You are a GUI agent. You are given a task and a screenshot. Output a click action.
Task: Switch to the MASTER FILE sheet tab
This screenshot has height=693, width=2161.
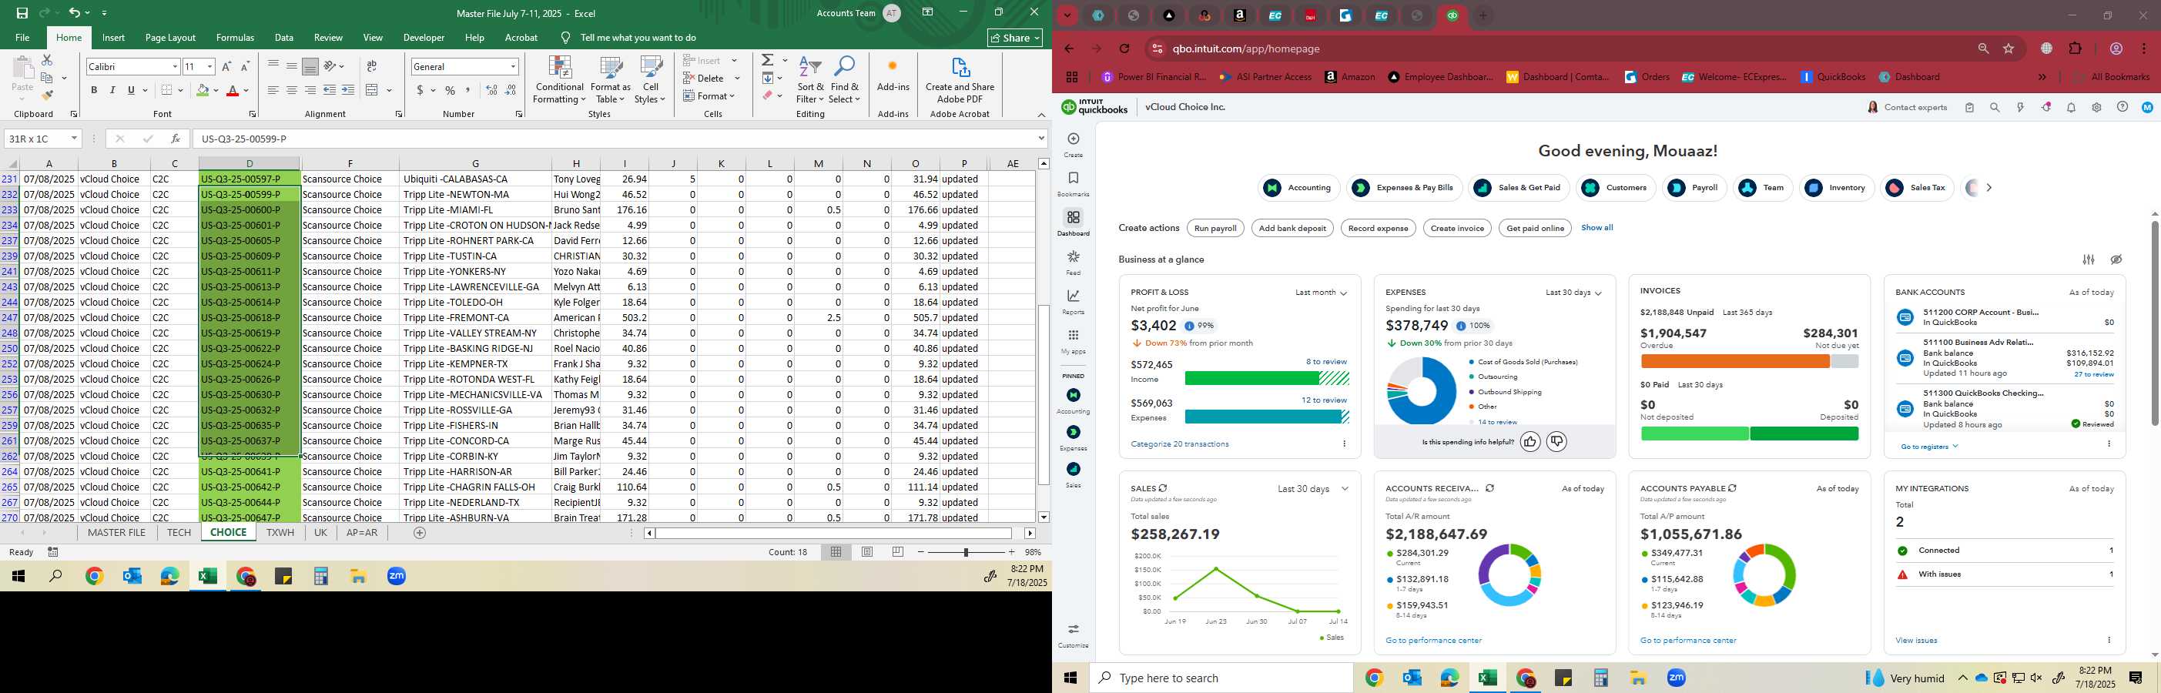point(116,533)
